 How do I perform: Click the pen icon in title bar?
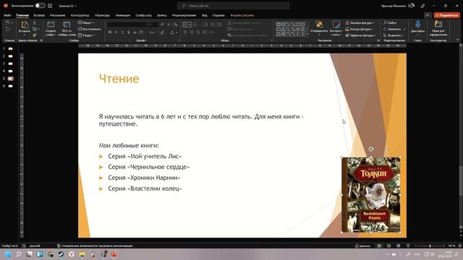point(422,6)
